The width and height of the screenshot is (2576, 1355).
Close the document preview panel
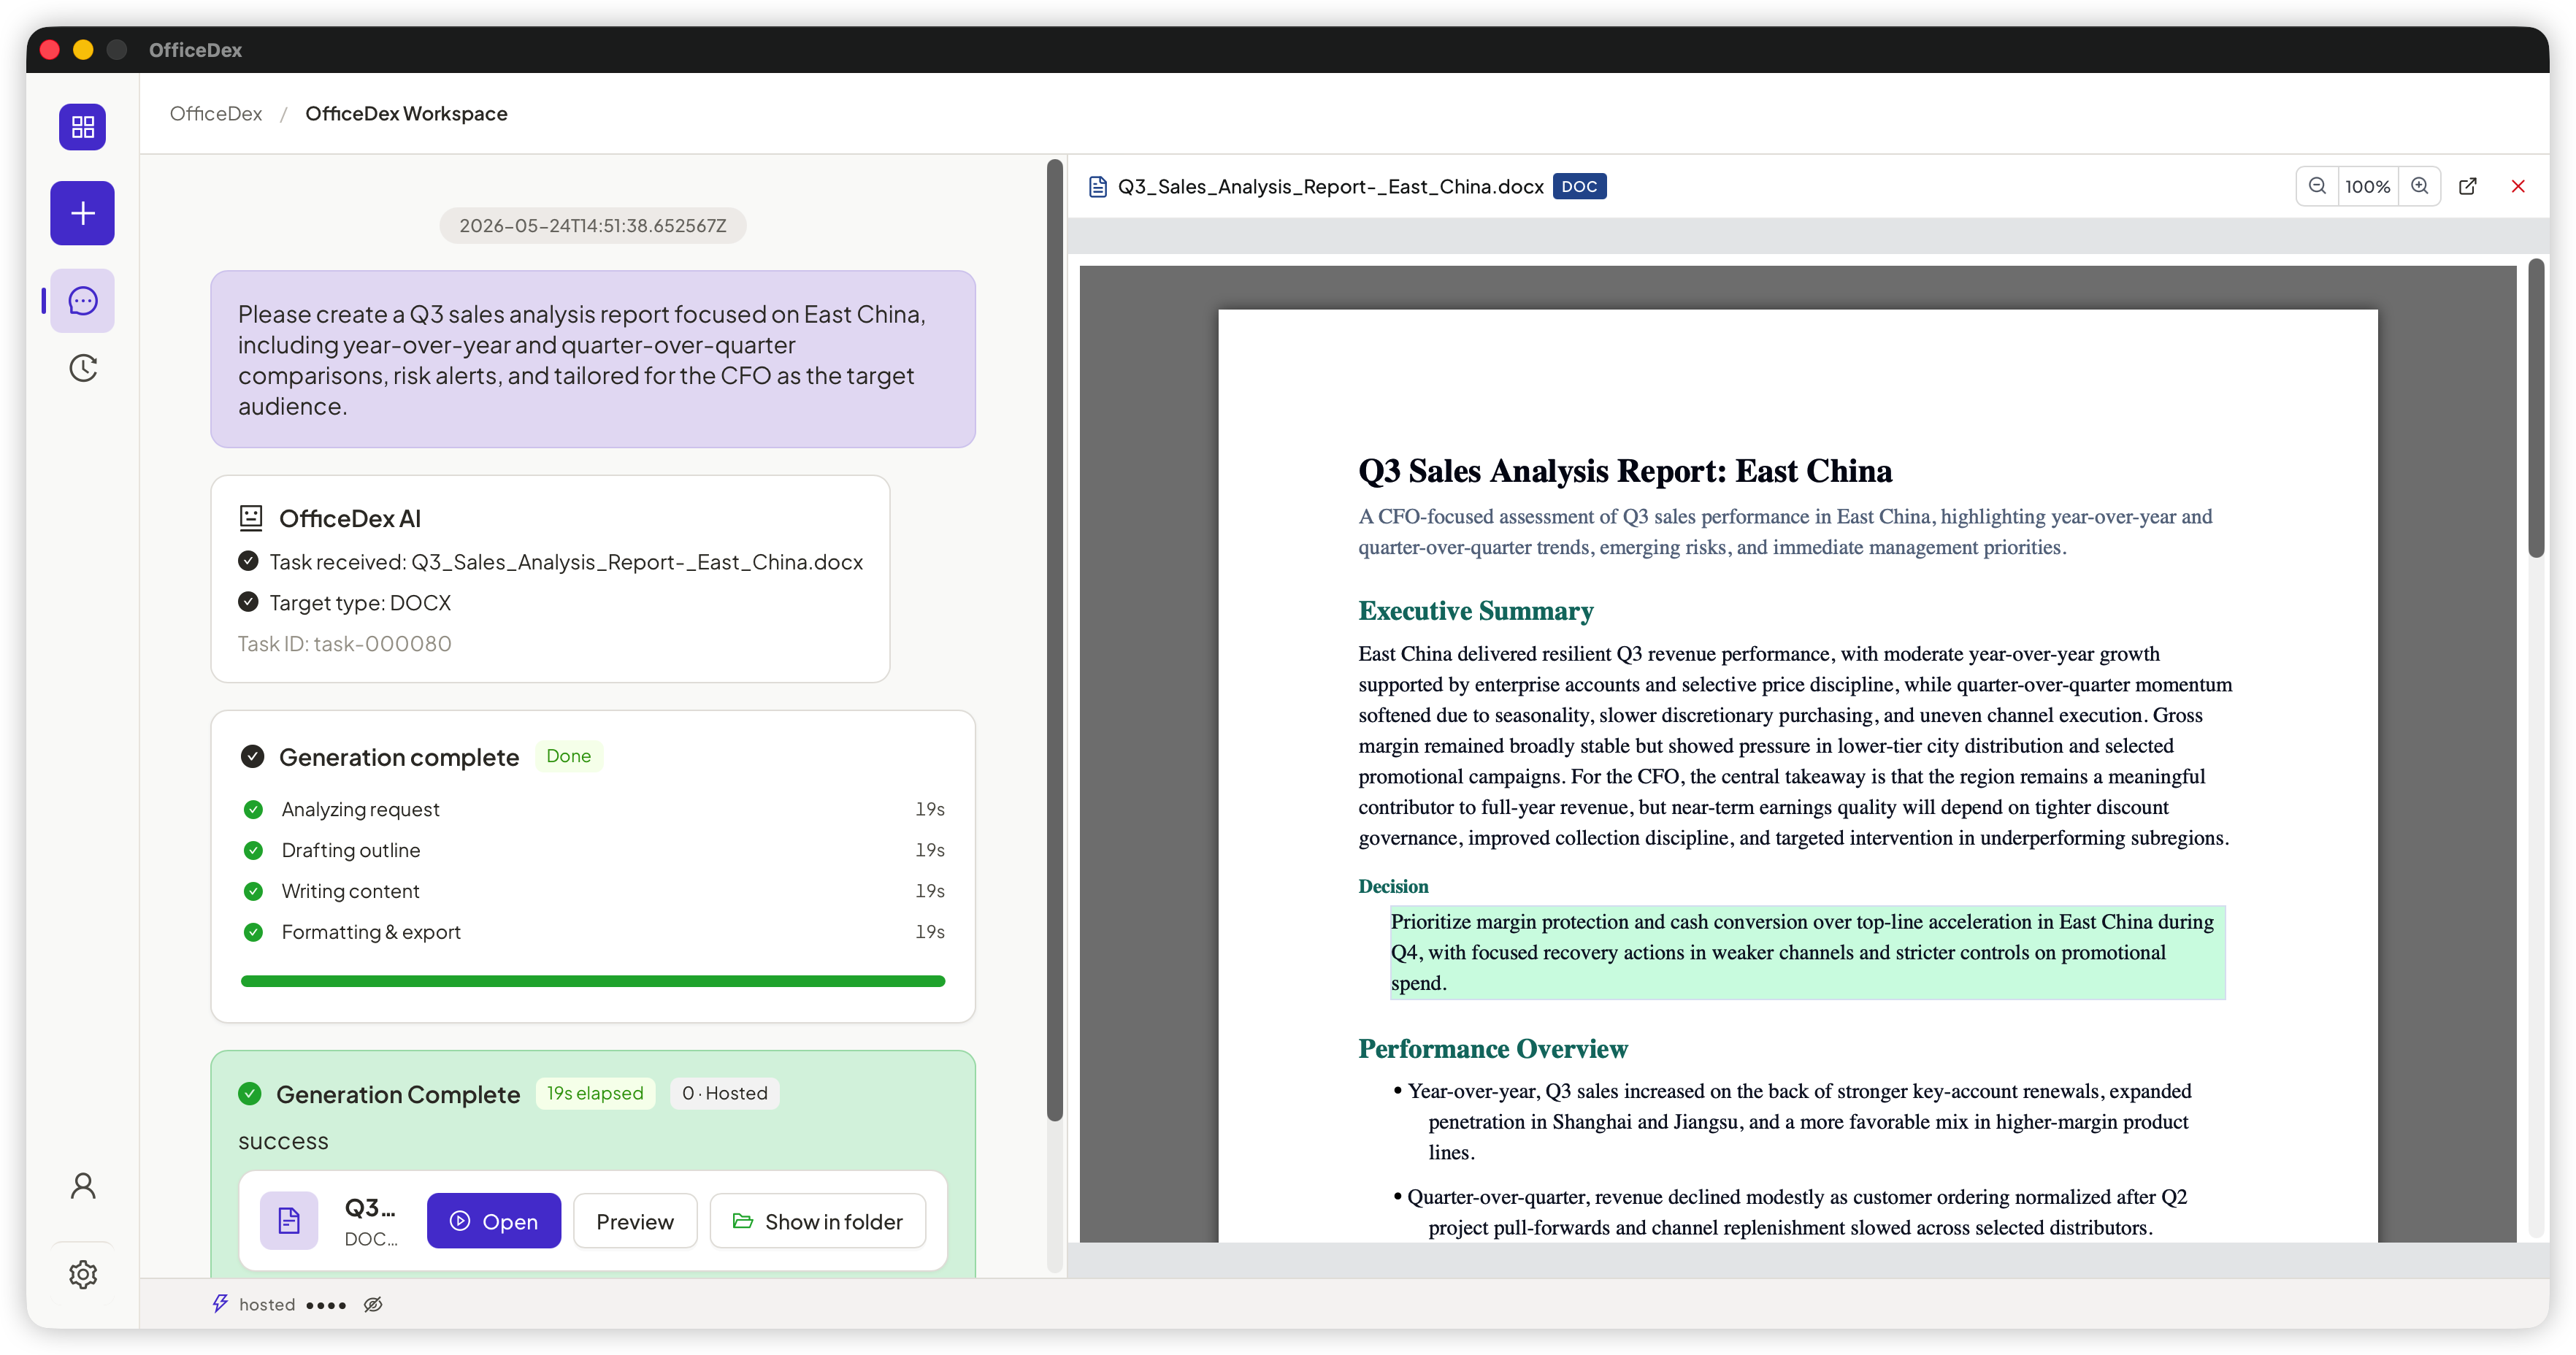tap(2518, 186)
